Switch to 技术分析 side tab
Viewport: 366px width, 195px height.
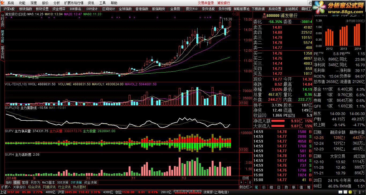pyautogui.click(x=2, y=36)
